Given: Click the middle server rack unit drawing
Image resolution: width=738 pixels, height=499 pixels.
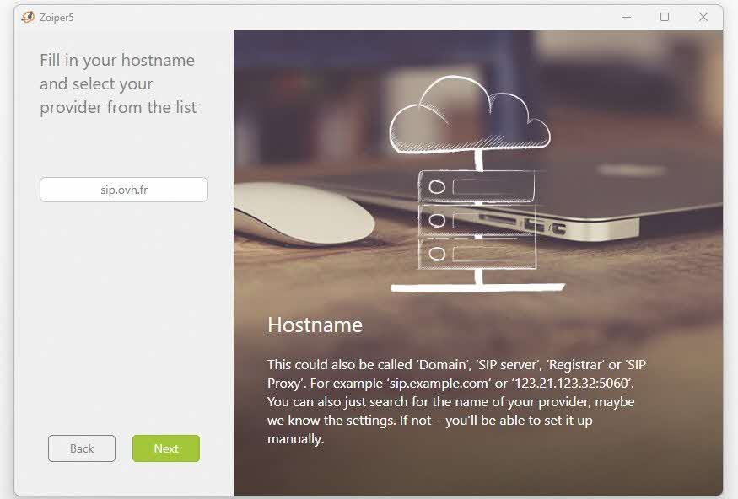Looking at the screenshot, I should click(x=477, y=221).
